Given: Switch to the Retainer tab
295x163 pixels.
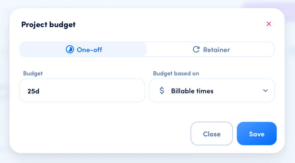Looking at the screenshot, I should [210, 49].
